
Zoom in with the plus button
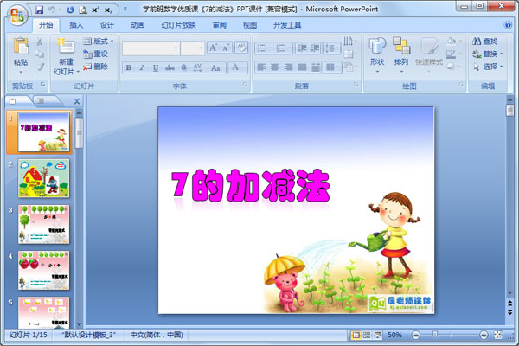[484, 336]
